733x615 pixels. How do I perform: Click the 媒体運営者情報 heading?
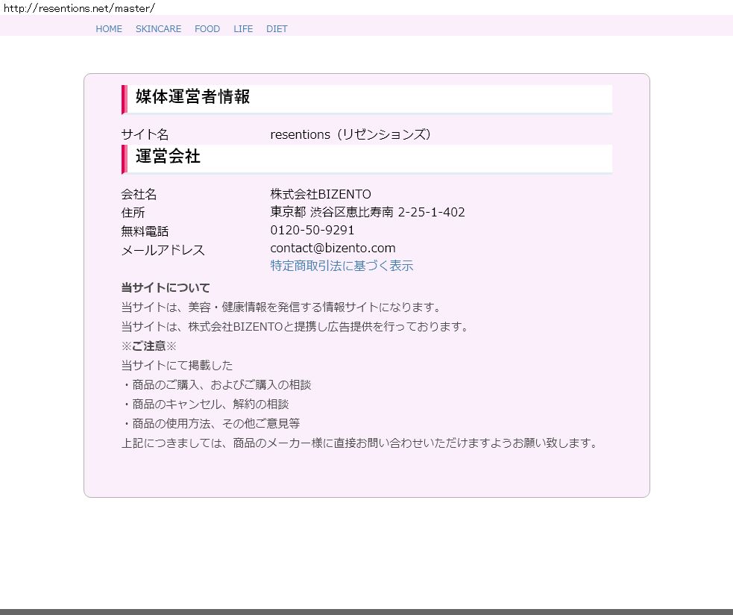tap(192, 96)
